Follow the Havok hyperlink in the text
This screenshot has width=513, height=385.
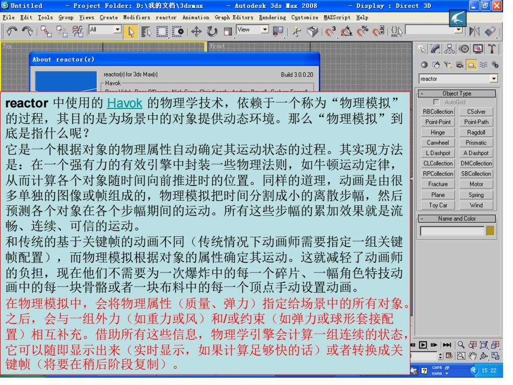click(x=125, y=103)
